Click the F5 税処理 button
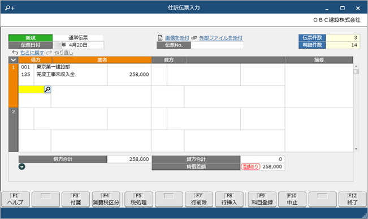 click(138, 199)
